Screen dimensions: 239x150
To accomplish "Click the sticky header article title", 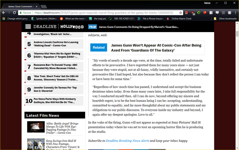I will (x=139, y=27).
